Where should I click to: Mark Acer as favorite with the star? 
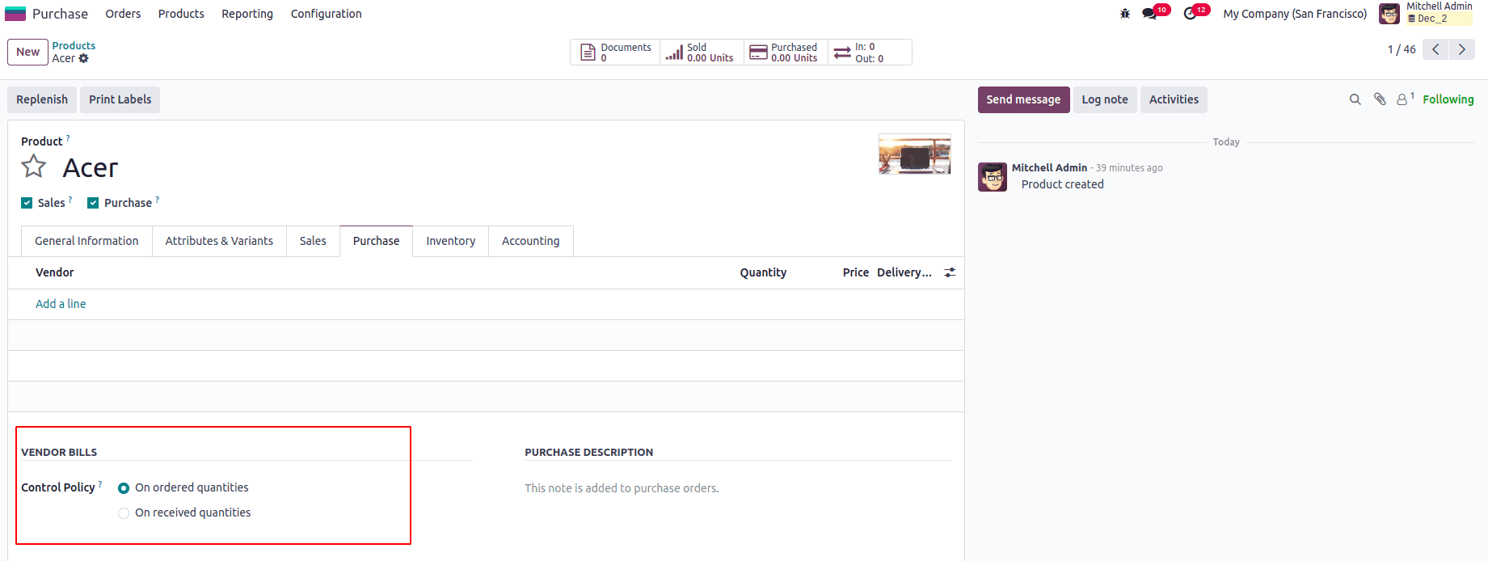point(34,167)
